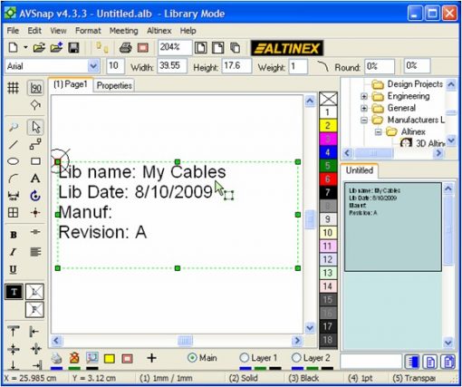Select the Rectangle tool

point(35,161)
